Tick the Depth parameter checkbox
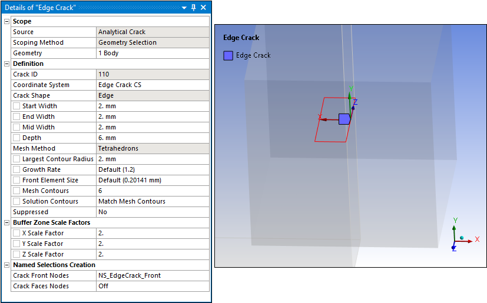This screenshot has width=487, height=303. 16,138
